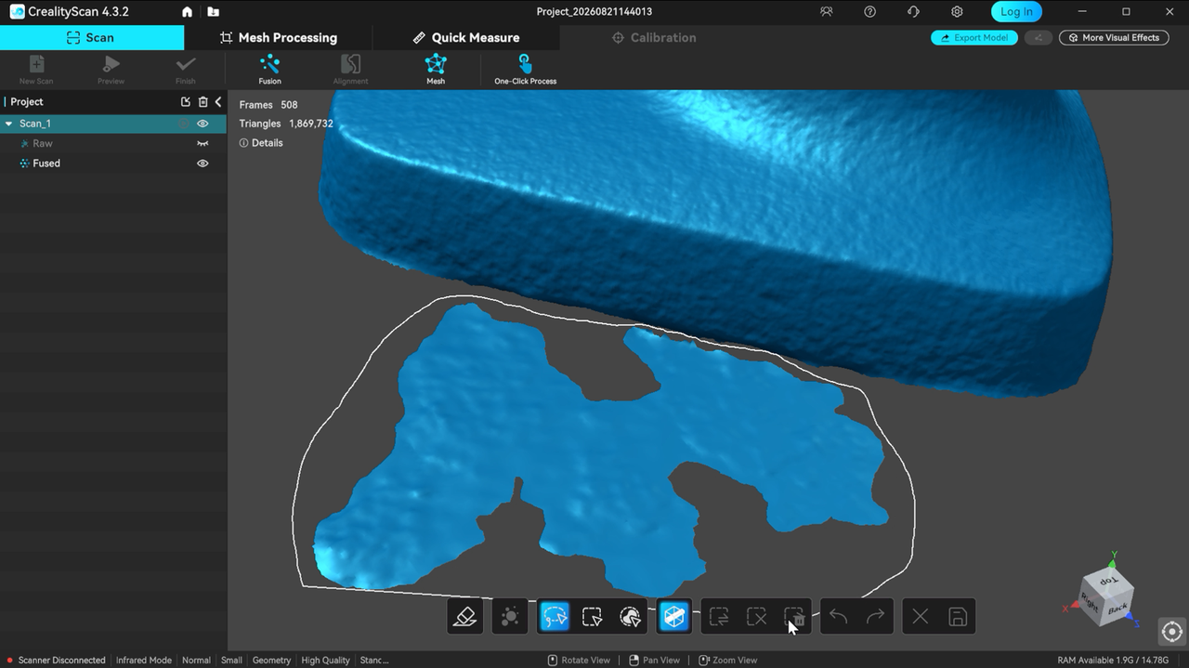Click Infrared Mode status entry
Screen dimensions: 1189x668
click(x=144, y=661)
